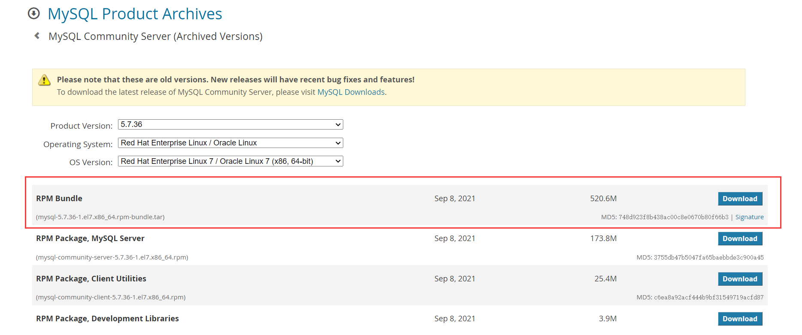Click the download circle icon beside page title
Screen dimensions: 802x335
[33, 14]
